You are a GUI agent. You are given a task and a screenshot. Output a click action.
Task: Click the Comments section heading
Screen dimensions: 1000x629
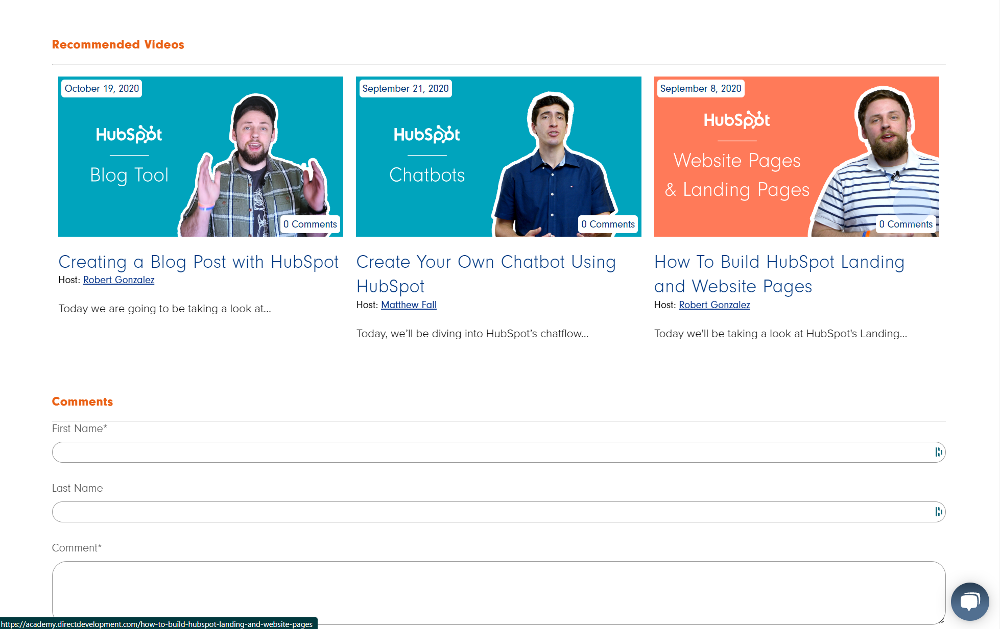pos(82,401)
